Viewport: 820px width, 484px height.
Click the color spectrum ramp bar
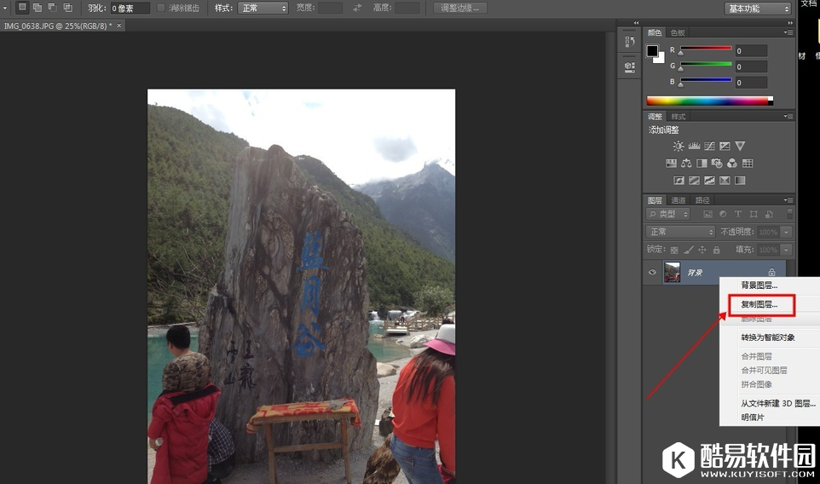707,101
